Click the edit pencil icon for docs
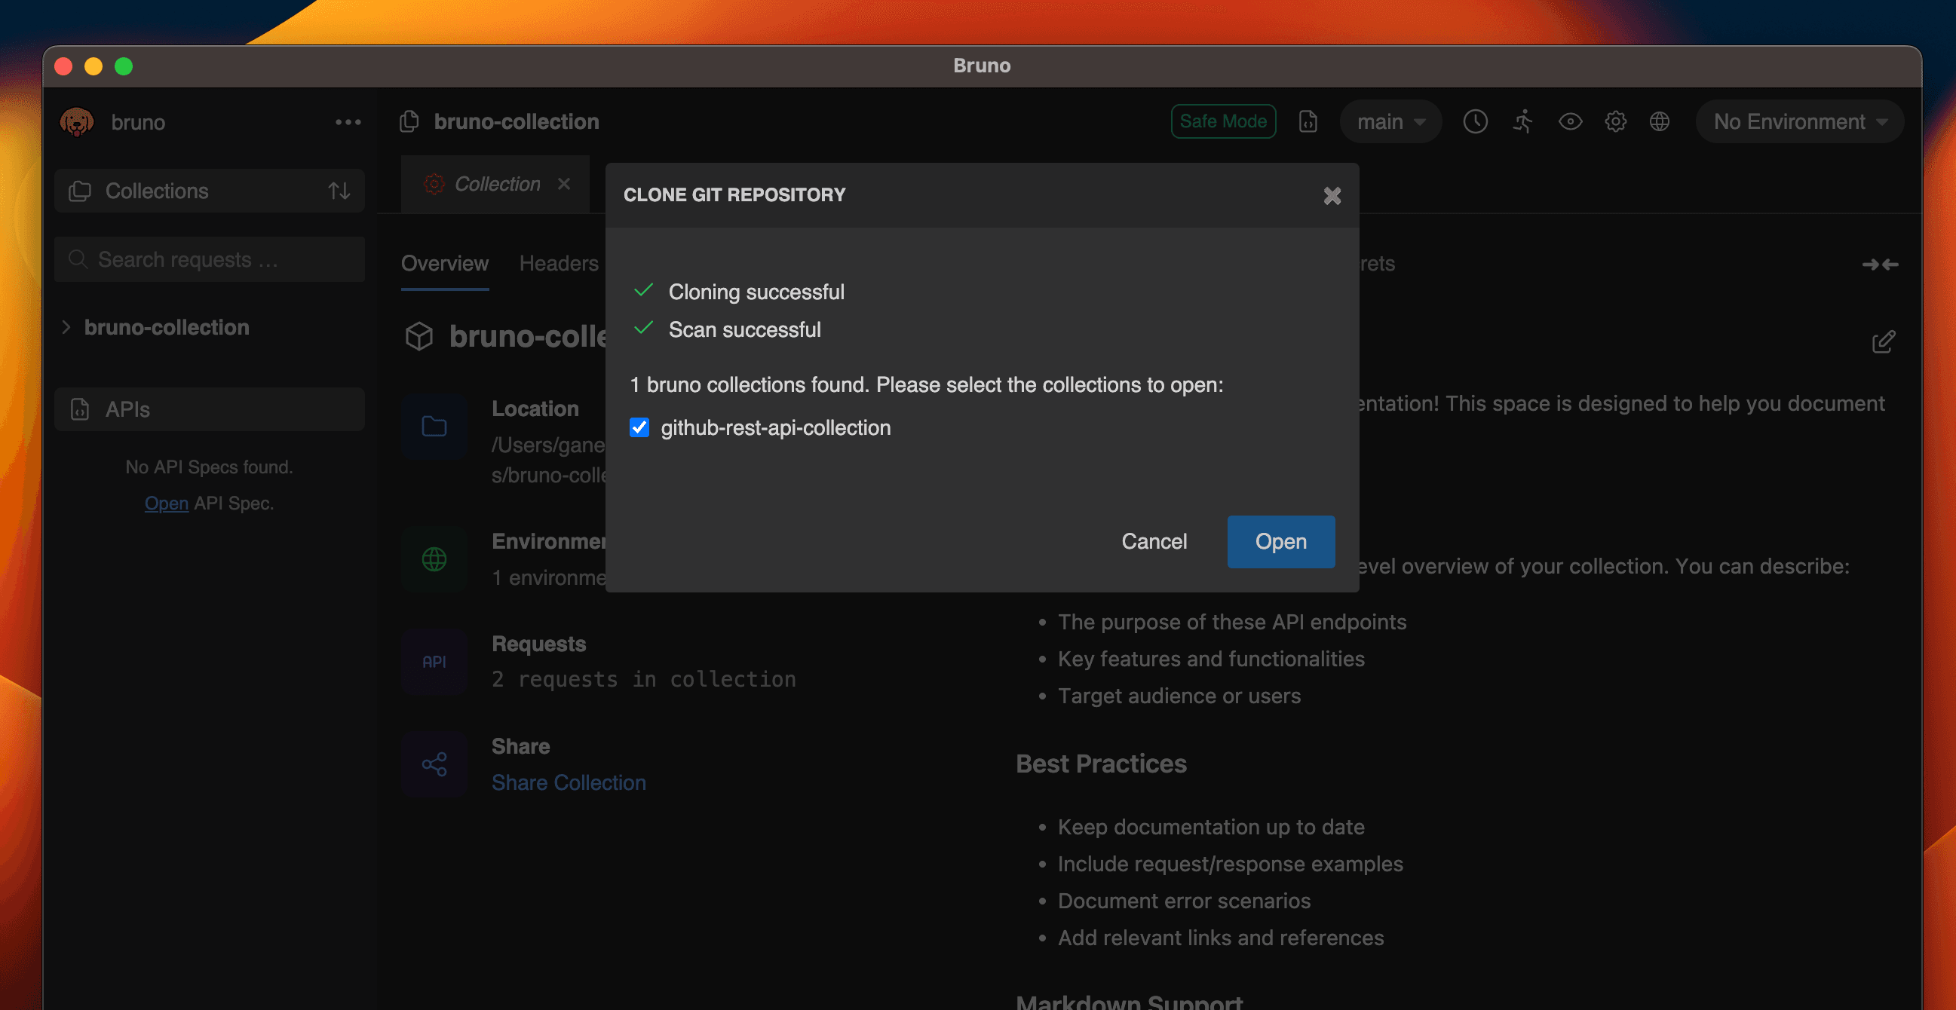Screen dimensions: 1956x1010 tap(1882, 342)
